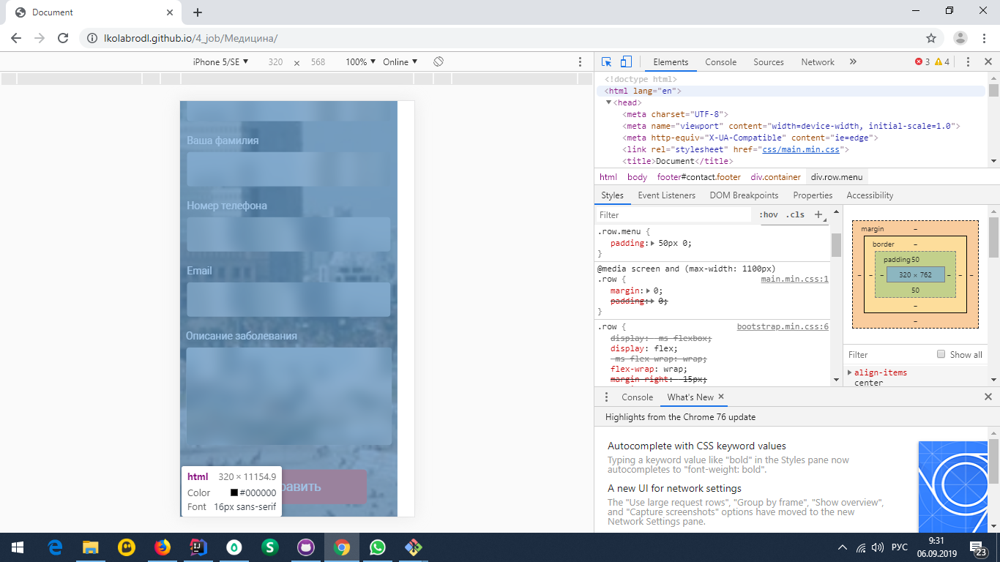1000x562 pixels.
Task: Expand the align-items computed property
Action: click(850, 372)
